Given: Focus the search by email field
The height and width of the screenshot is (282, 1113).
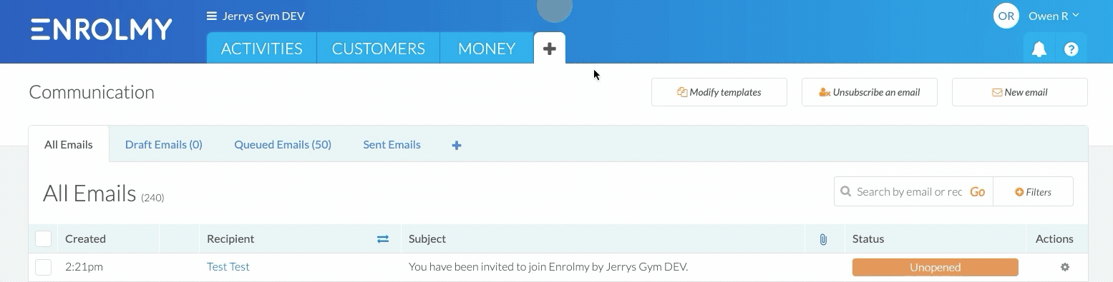Looking at the screenshot, I should [910, 191].
